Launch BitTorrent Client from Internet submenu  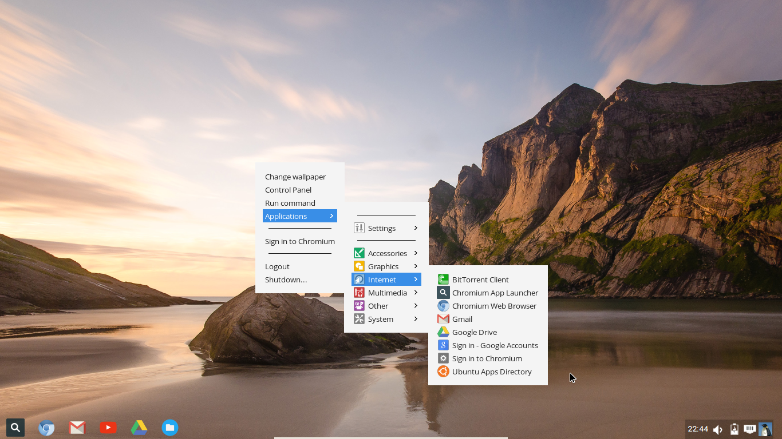click(x=480, y=280)
